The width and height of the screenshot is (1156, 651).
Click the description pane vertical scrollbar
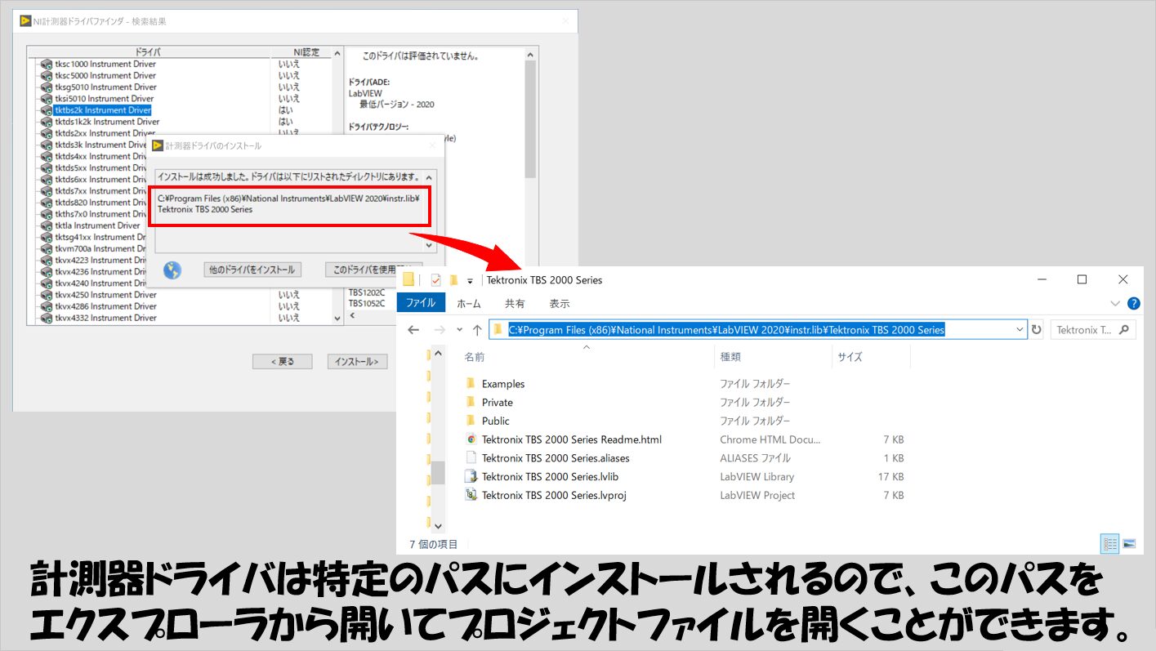pyautogui.click(x=530, y=118)
